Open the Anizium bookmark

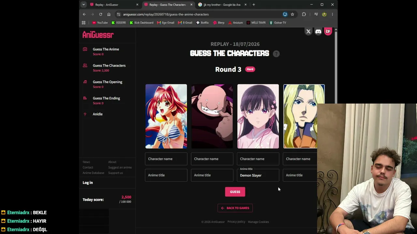(235, 23)
